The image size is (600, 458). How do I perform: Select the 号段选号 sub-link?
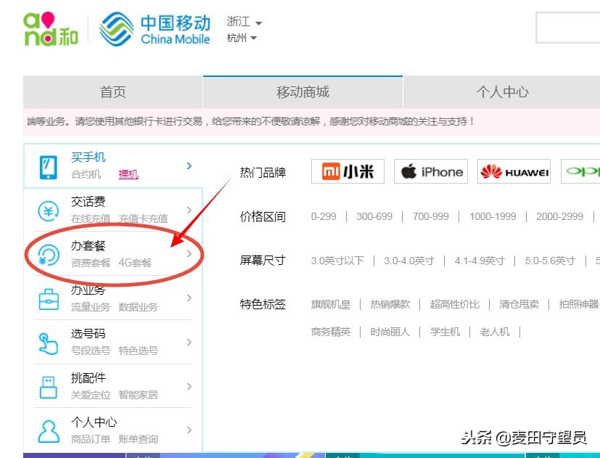point(90,351)
